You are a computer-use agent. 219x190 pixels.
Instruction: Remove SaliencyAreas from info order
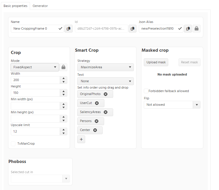(x=106, y=112)
